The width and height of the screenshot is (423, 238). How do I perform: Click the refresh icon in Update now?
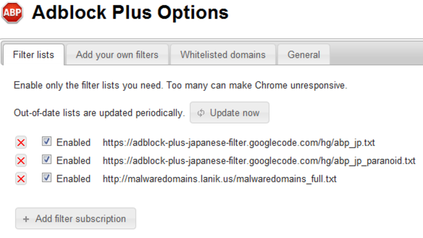click(x=201, y=113)
